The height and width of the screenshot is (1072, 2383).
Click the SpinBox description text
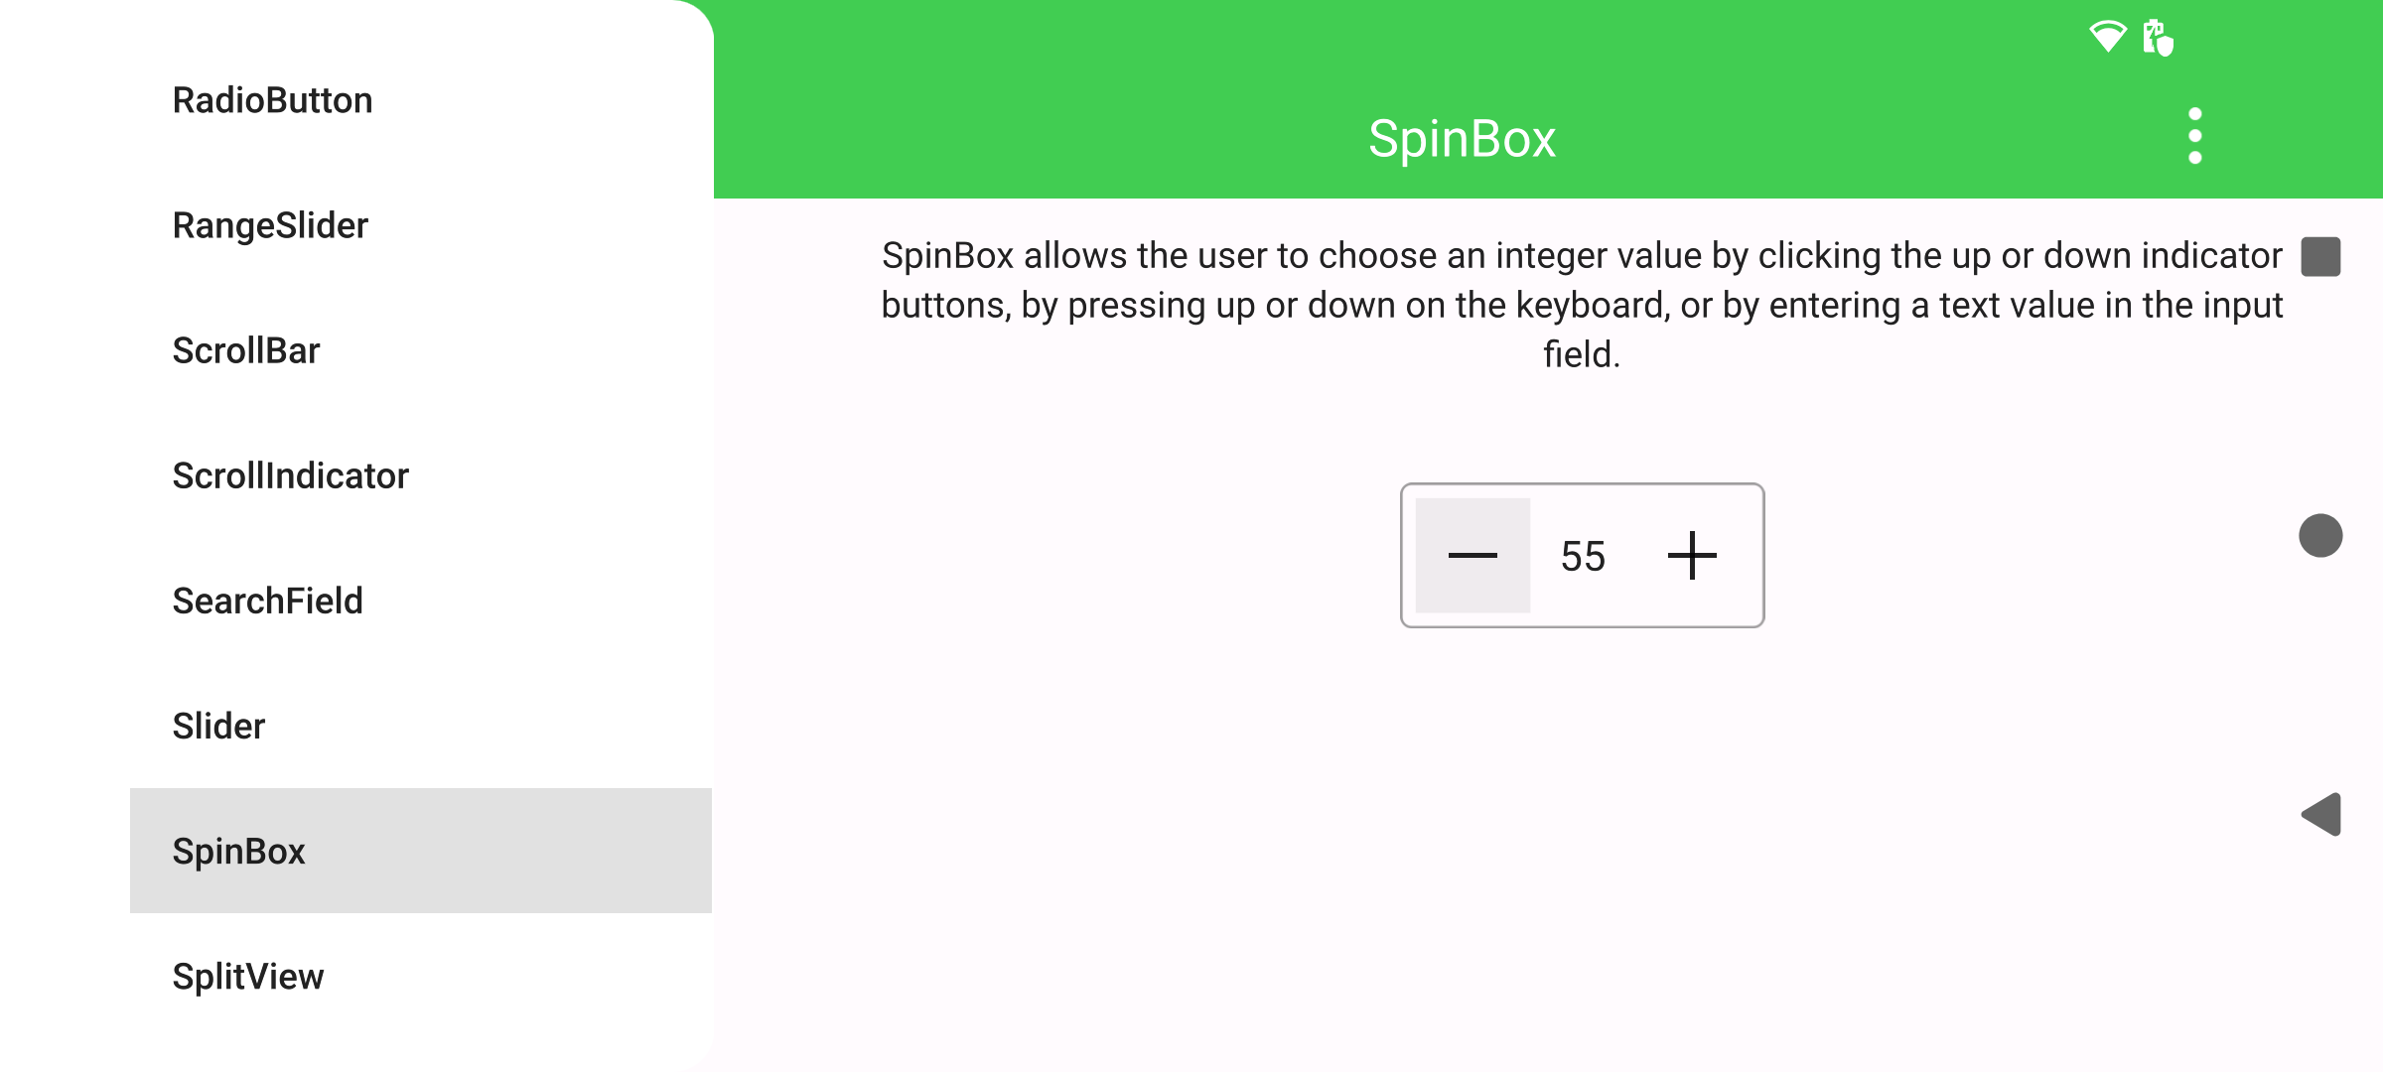coord(1582,304)
